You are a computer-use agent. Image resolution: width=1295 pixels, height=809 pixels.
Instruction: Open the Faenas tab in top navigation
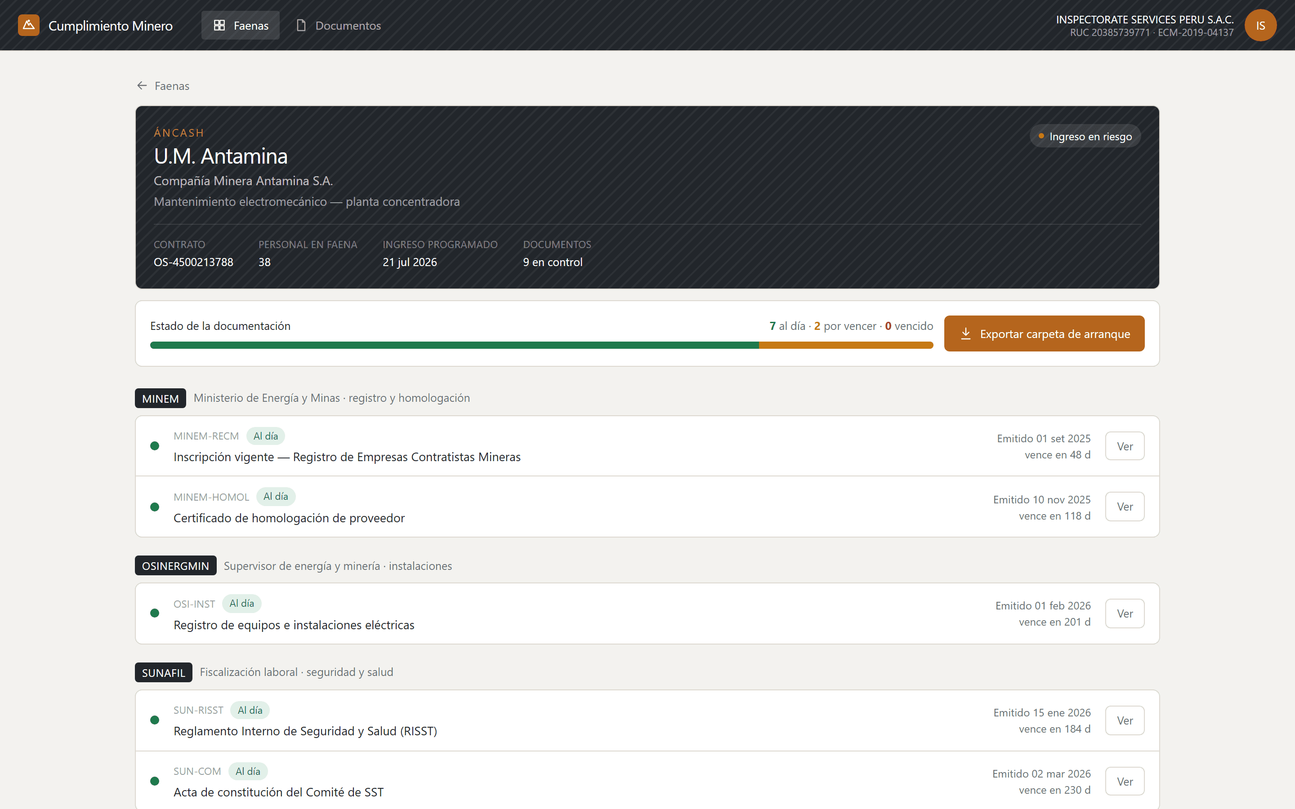tap(240, 25)
